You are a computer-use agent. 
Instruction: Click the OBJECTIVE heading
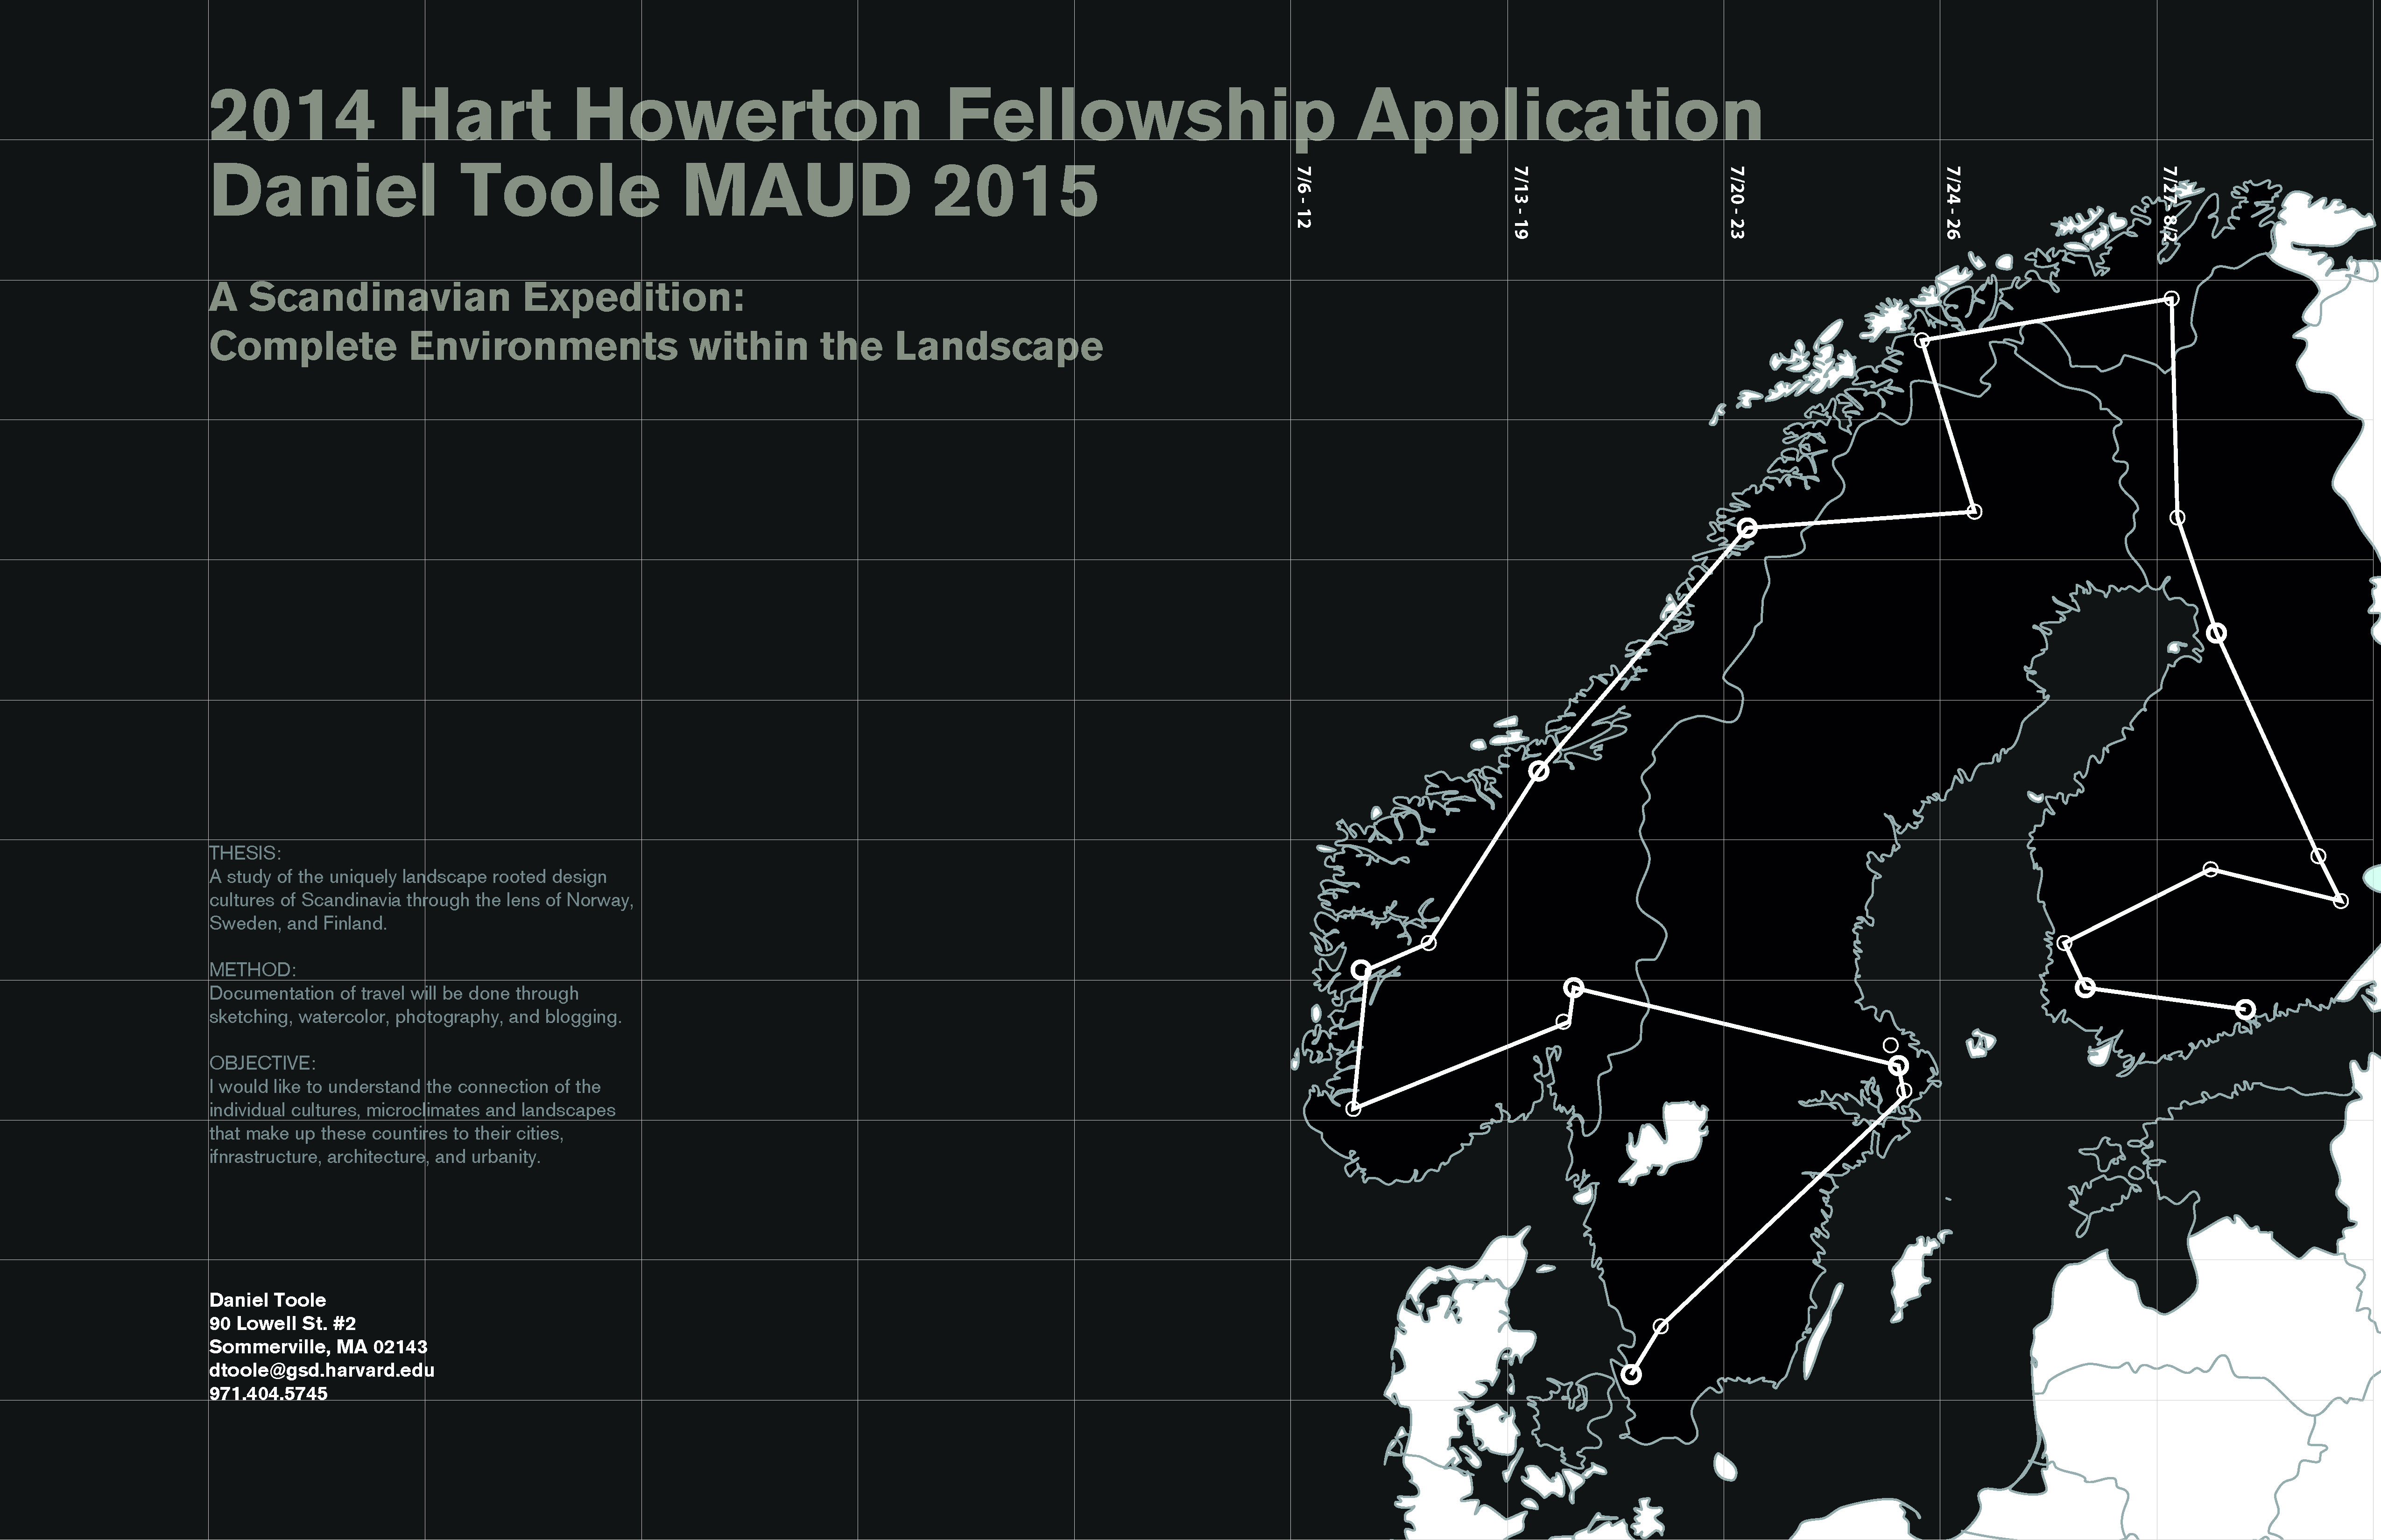(262, 1063)
